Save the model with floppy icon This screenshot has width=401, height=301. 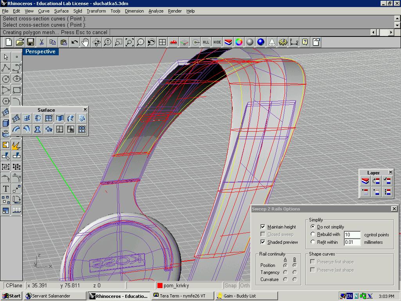pyautogui.click(x=31, y=42)
